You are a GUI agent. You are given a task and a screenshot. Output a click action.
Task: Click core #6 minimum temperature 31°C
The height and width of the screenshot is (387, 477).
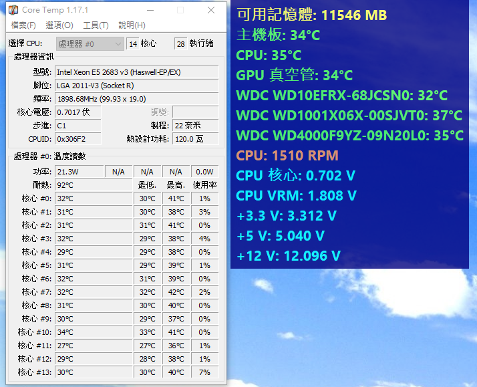[x=147, y=279]
